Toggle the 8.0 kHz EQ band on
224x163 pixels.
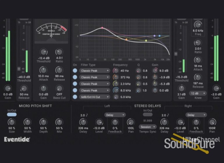click(x=75, y=90)
